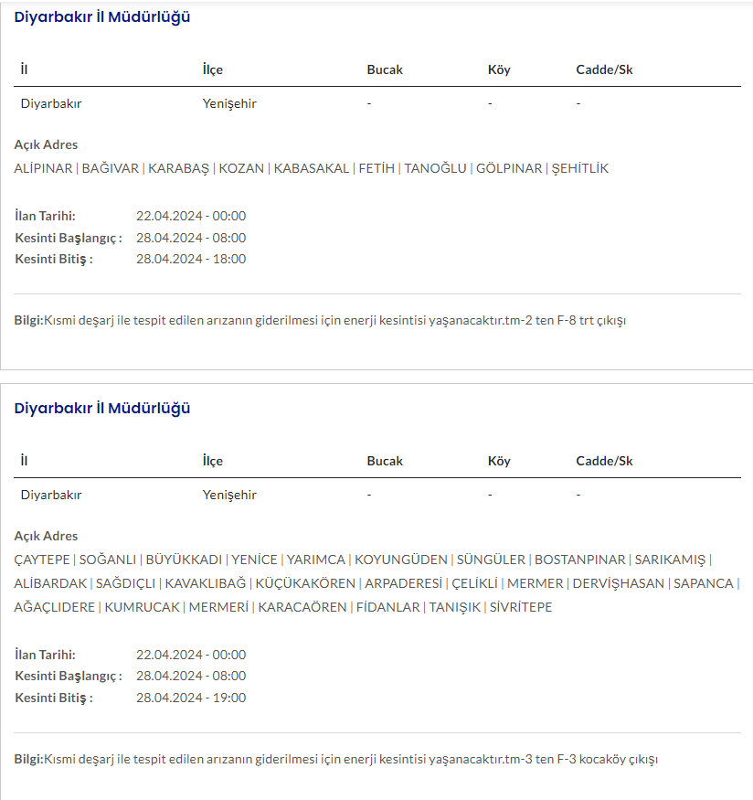This screenshot has width=753, height=800.
Task: Click the İlçe column header in first table
Action: 212,69
